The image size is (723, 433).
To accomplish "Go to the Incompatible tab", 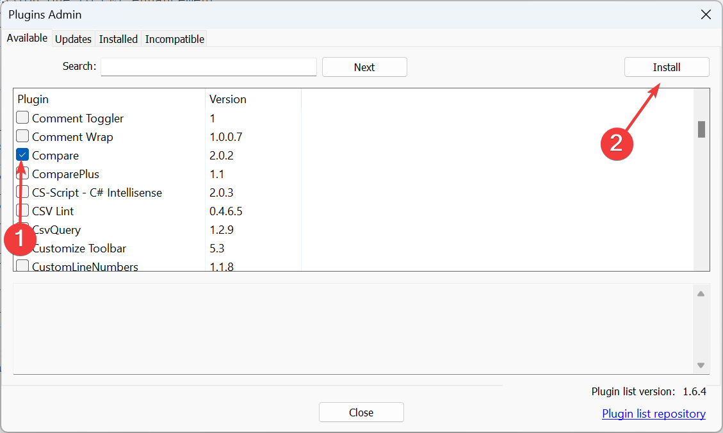I will (174, 39).
